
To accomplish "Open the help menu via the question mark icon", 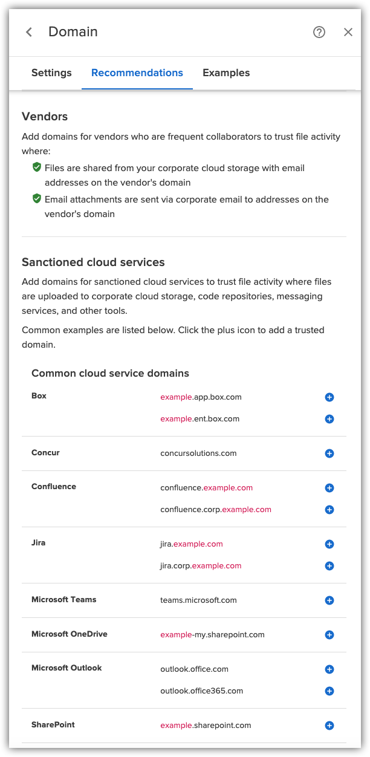I will click(x=319, y=32).
